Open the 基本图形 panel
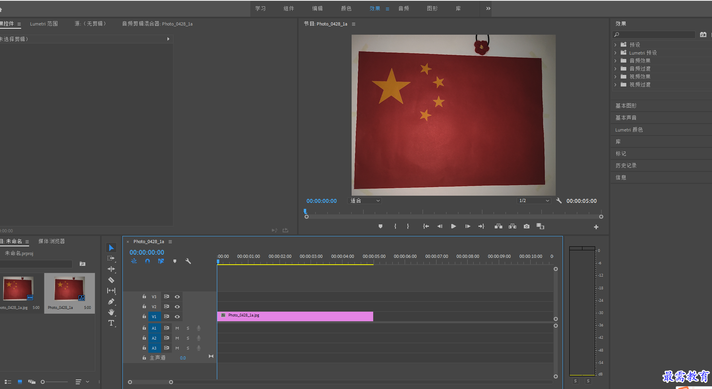The width and height of the screenshot is (712, 389). [x=626, y=106]
